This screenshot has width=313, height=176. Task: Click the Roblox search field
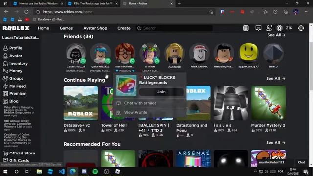click(174, 28)
